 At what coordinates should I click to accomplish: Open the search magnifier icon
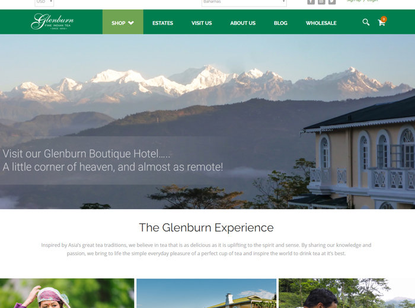pos(366,22)
